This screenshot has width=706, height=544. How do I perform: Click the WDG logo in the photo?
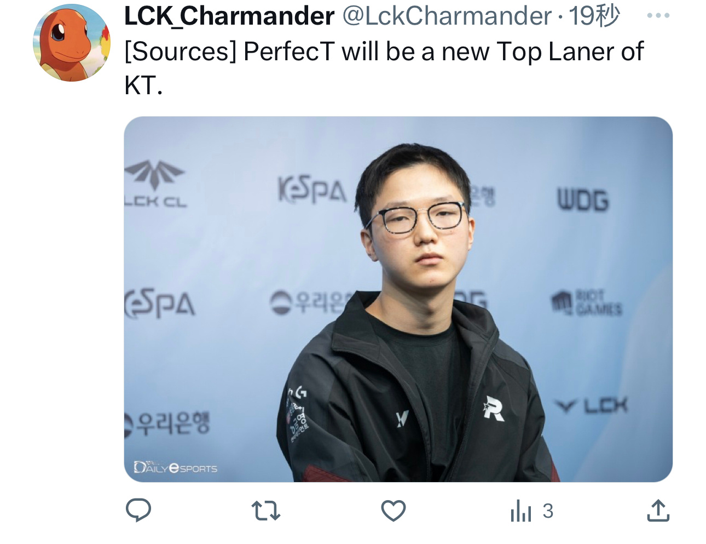click(583, 200)
